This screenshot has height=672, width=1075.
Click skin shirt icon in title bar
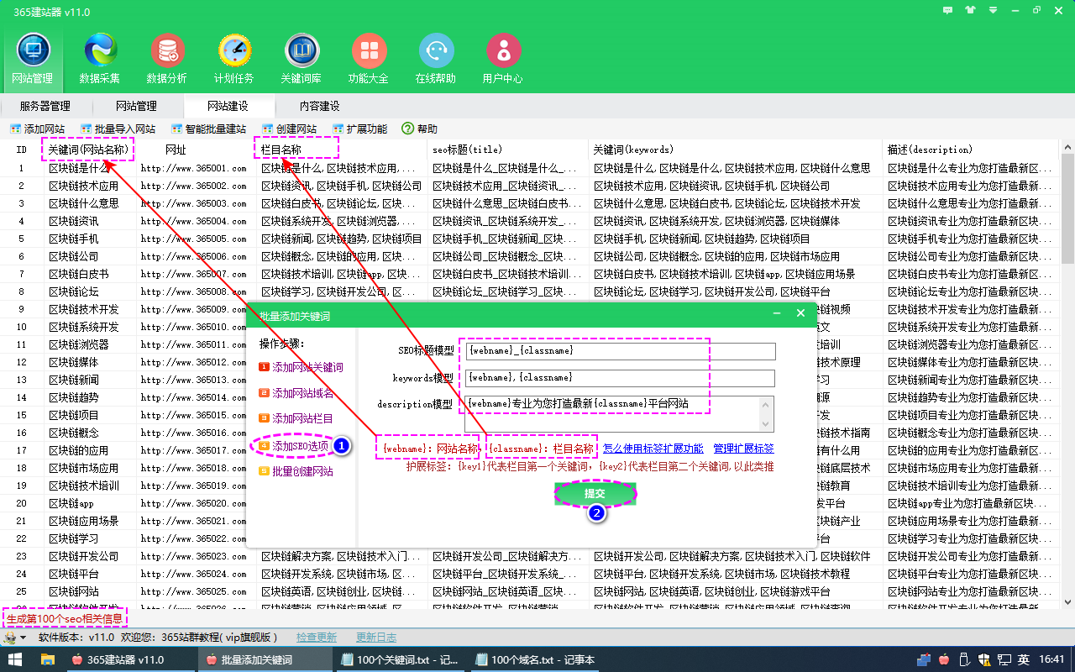(x=972, y=11)
